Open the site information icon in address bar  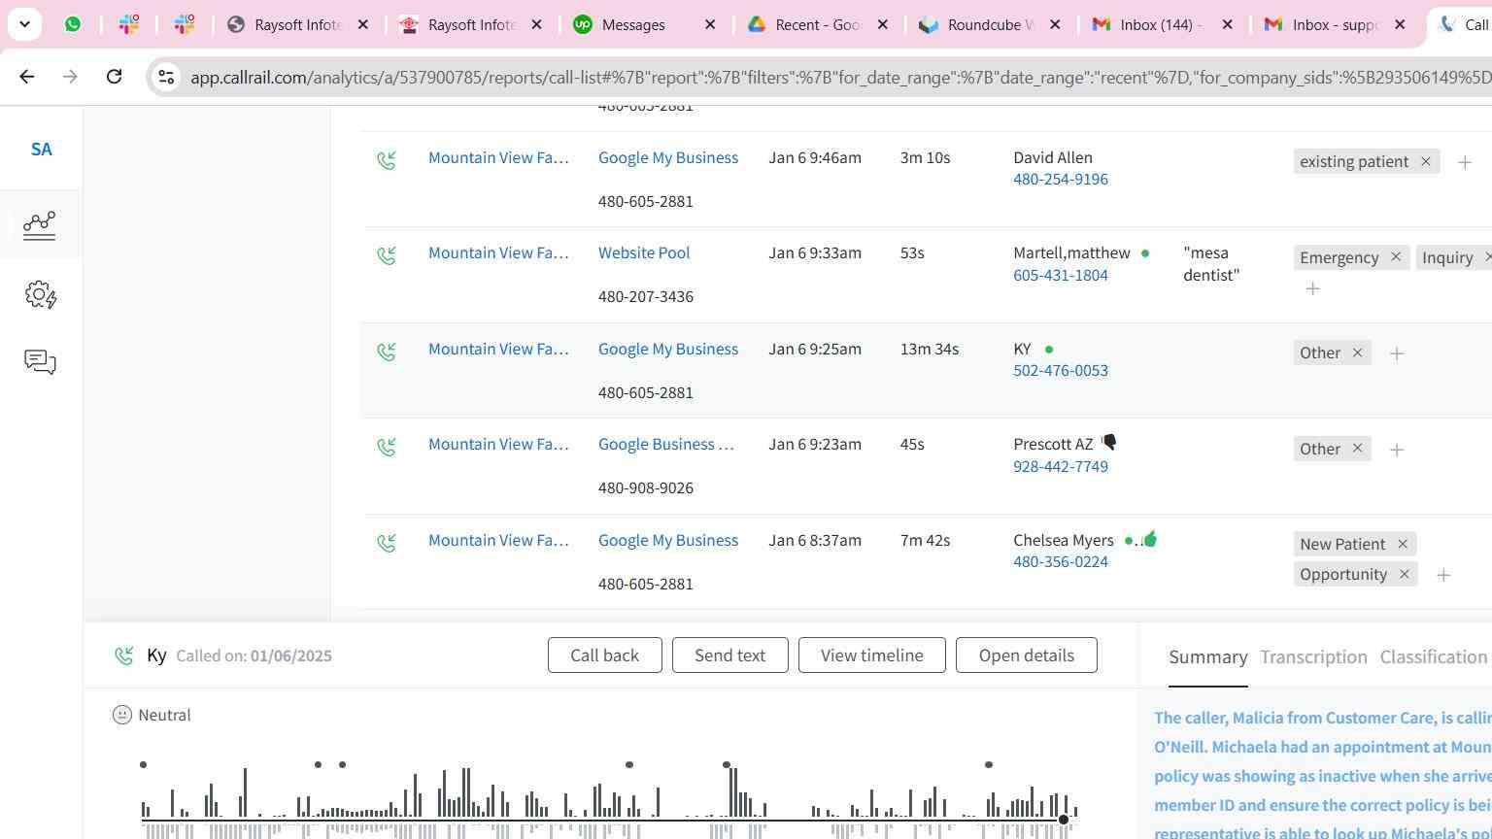point(166,77)
